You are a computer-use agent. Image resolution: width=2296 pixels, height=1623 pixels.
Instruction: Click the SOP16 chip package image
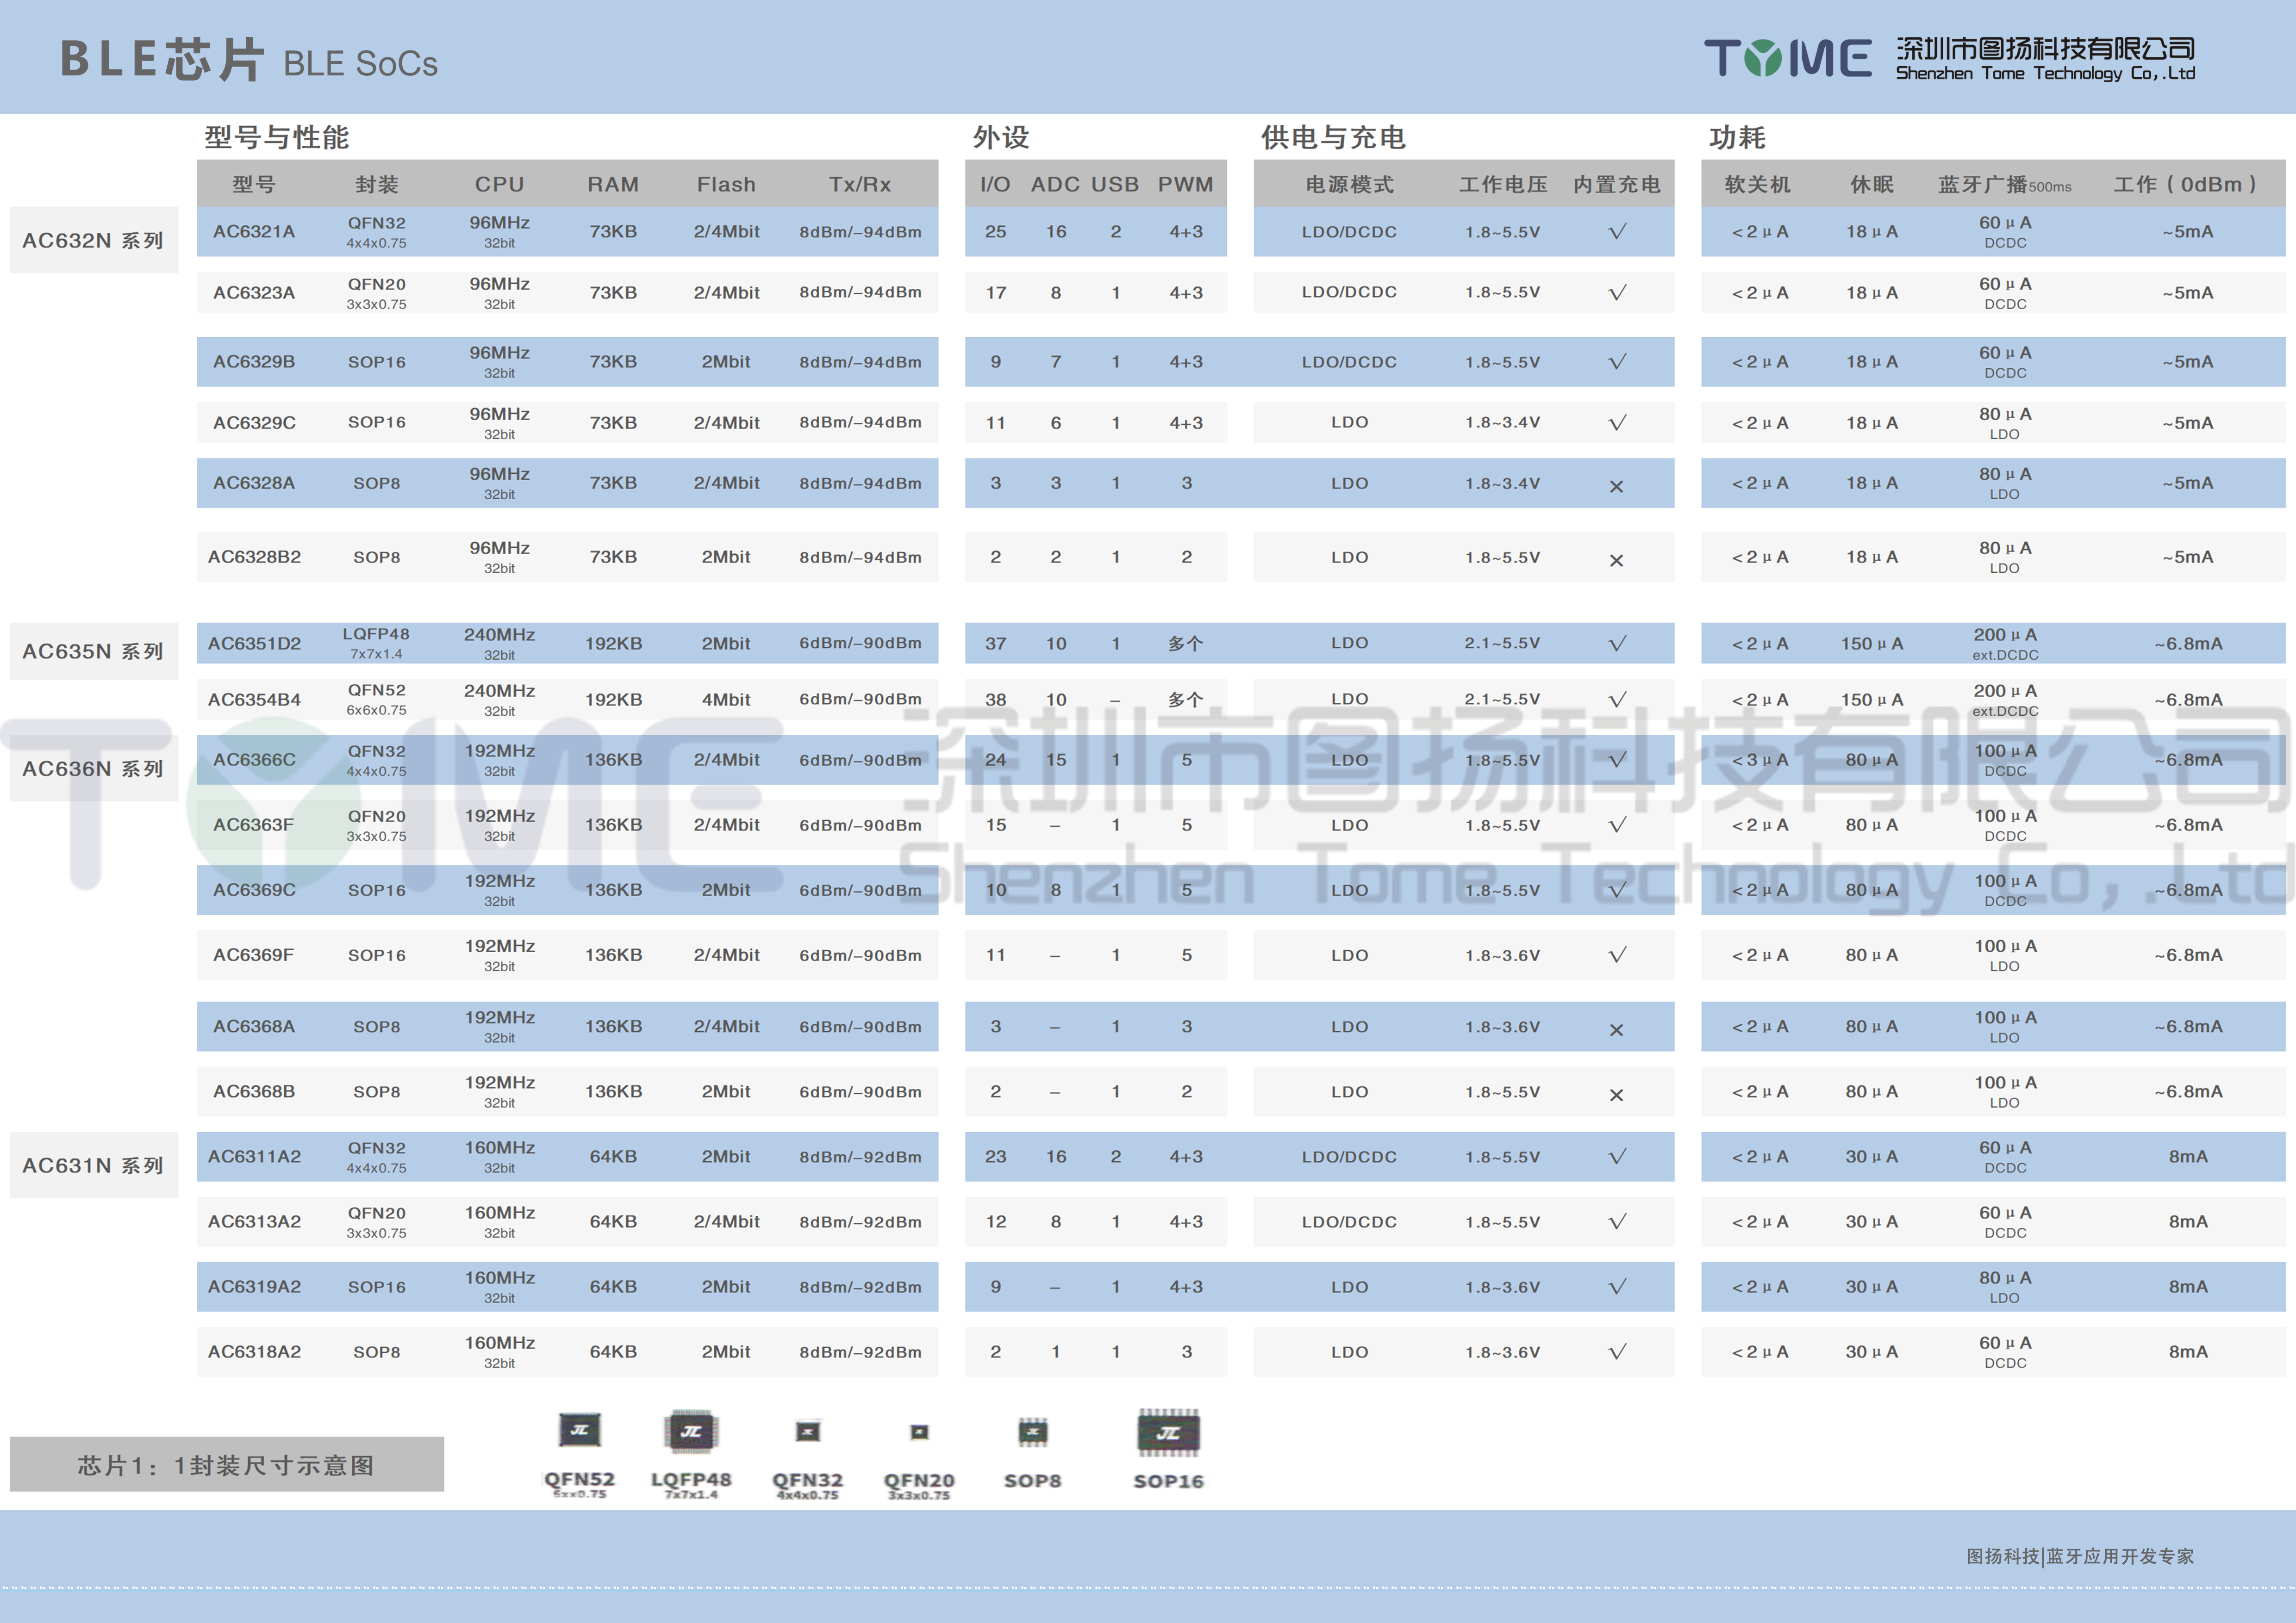point(1168,1433)
